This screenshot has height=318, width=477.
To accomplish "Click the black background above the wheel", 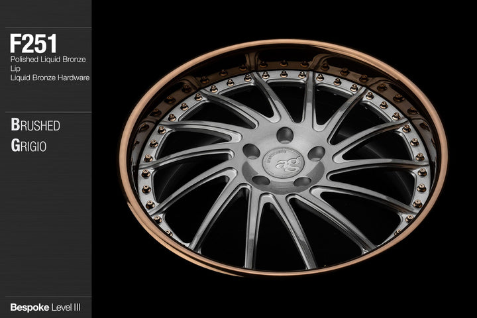I will [285, 19].
